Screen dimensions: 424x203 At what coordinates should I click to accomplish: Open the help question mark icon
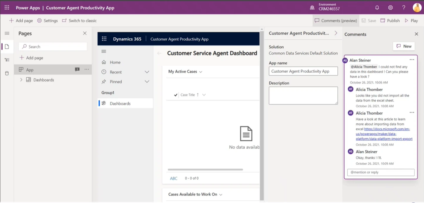click(404, 7)
